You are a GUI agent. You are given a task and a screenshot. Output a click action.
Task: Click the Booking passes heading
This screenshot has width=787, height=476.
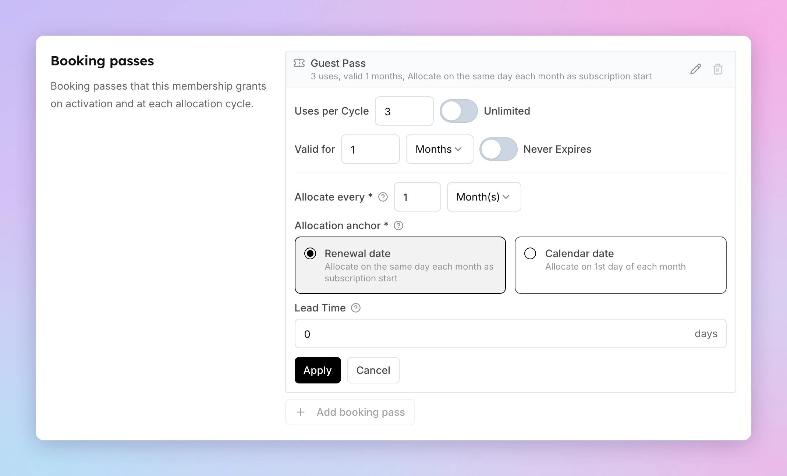102,61
